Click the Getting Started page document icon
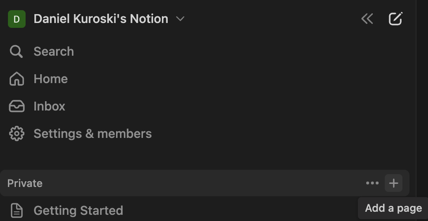428x221 pixels. (x=16, y=210)
